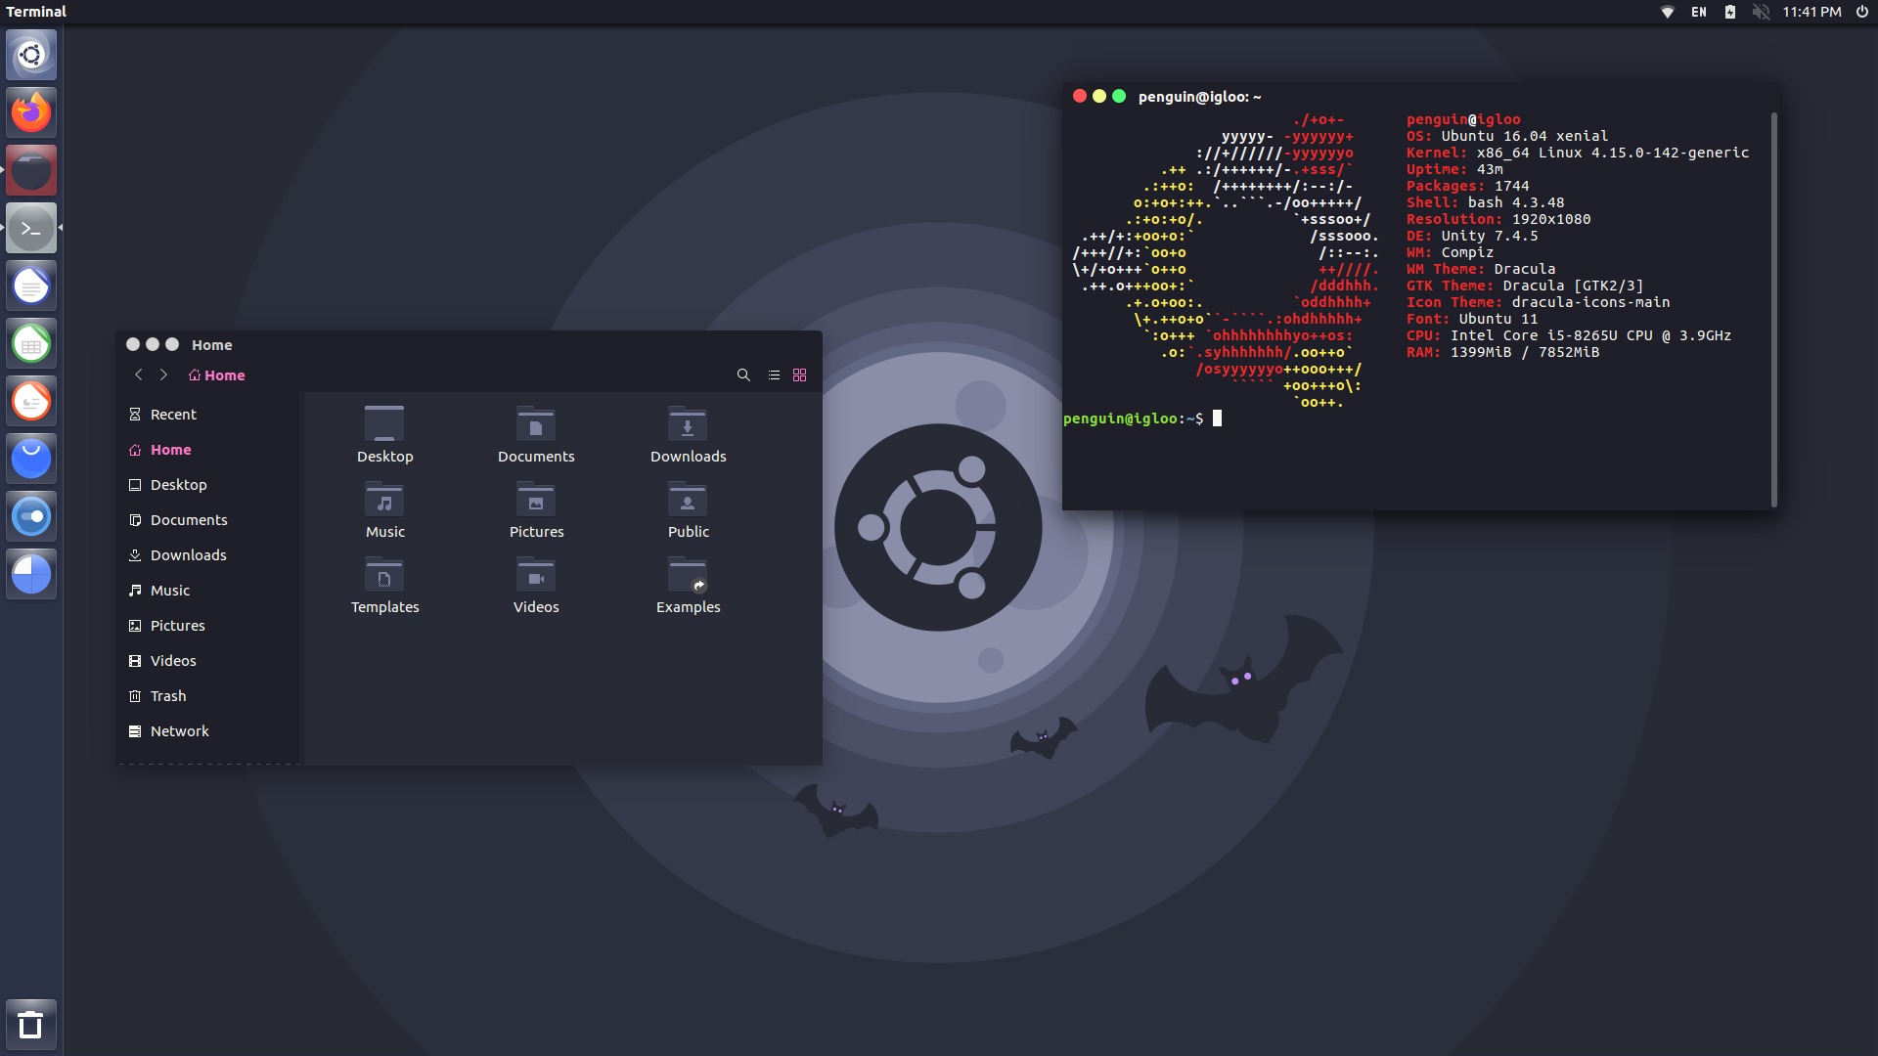The width and height of the screenshot is (1878, 1056).
Task: Select the Documents folder icon
Action: (536, 423)
